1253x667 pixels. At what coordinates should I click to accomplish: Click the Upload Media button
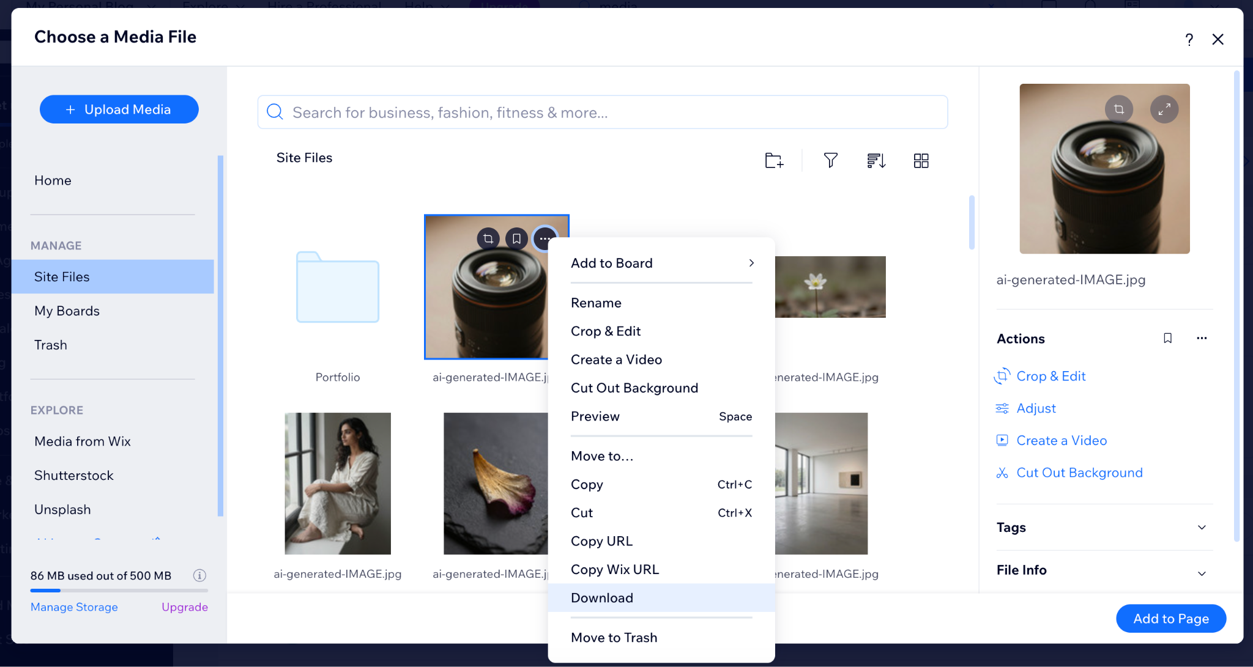[x=119, y=109]
